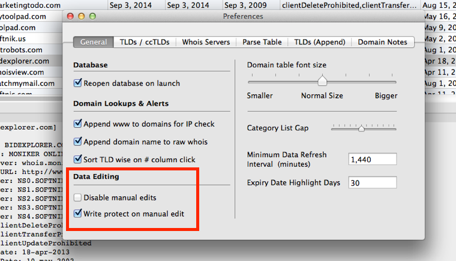The width and height of the screenshot is (456, 261).
Task: Click the Preferences window title
Action: tap(243, 16)
